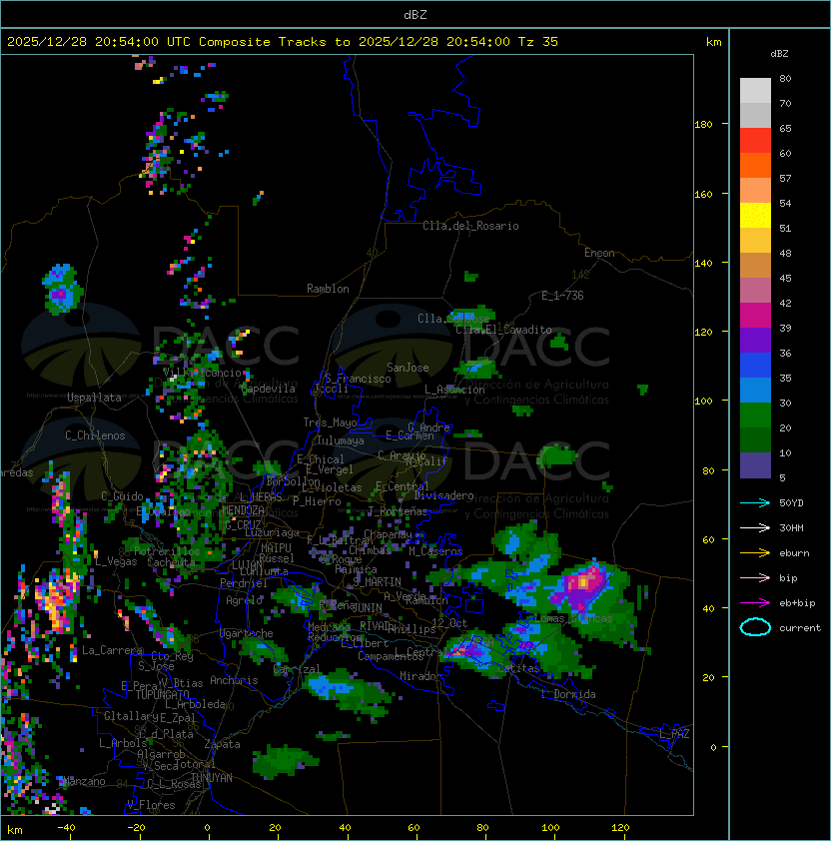Click the bip pink arrow legend icon
This screenshot has height=841, width=831.
[755, 577]
